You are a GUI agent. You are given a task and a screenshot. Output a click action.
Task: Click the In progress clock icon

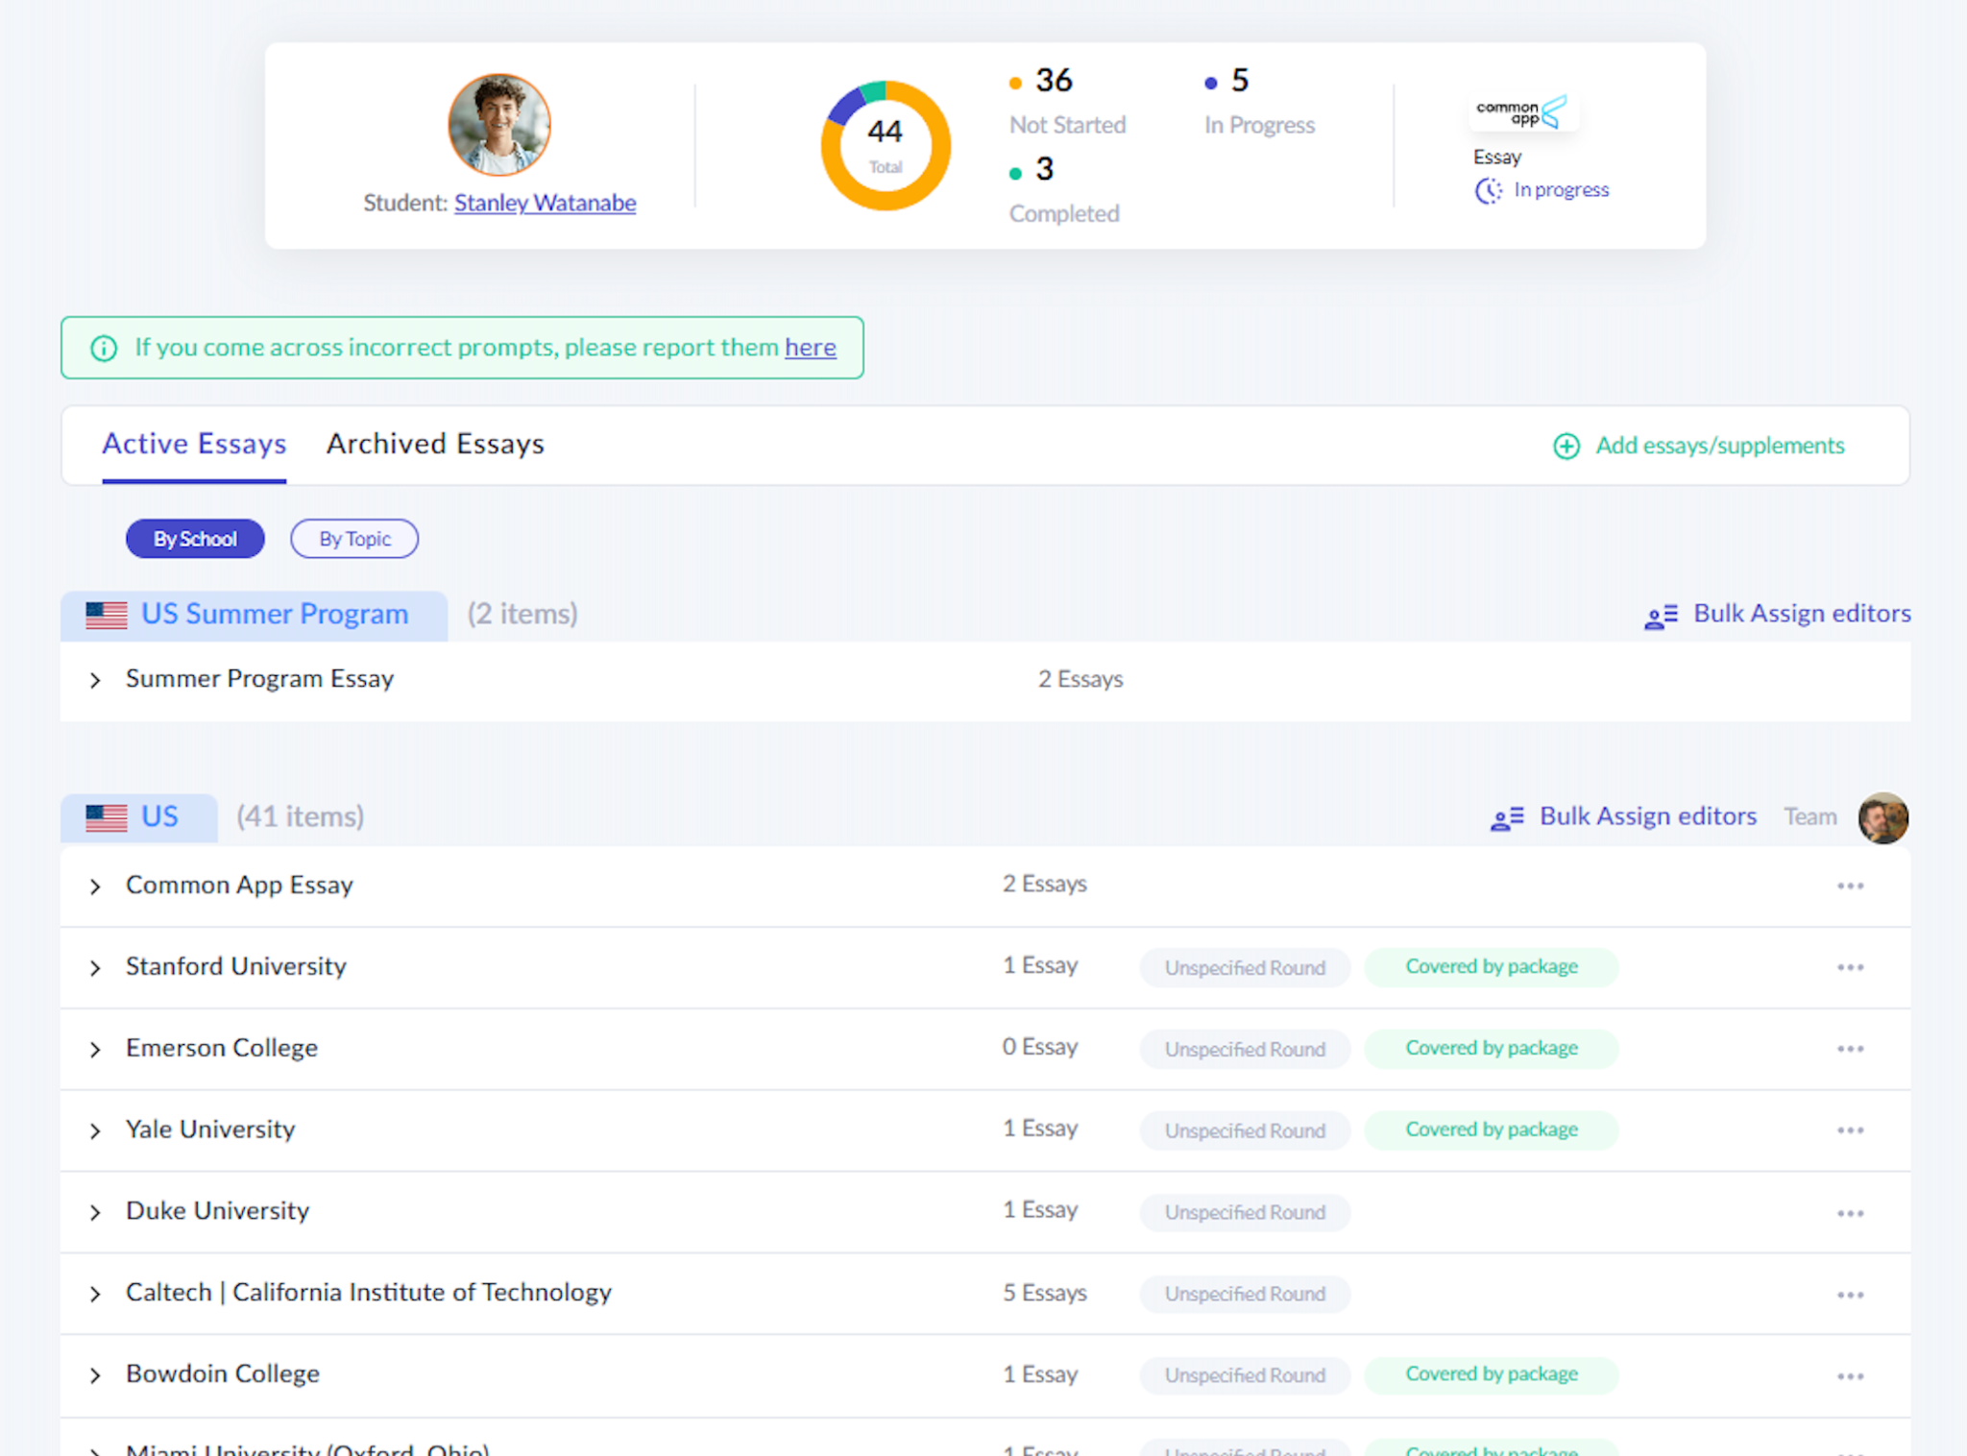[x=1489, y=190]
